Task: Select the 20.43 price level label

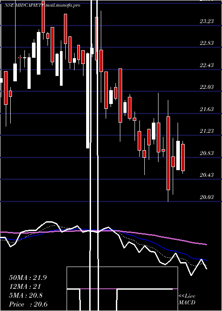Action: (x=207, y=175)
